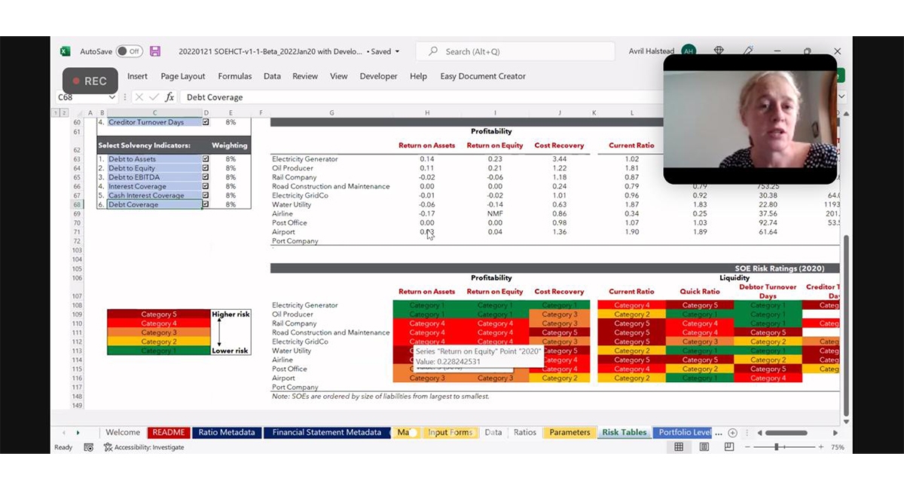
Task: Click the macro recording status icon
Action: tap(88, 447)
